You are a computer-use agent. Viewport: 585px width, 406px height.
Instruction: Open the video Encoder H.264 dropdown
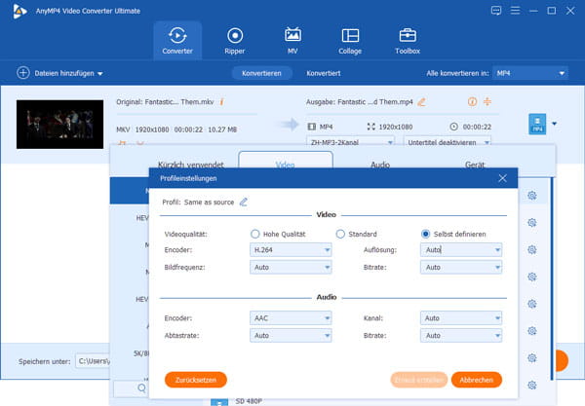pos(291,250)
